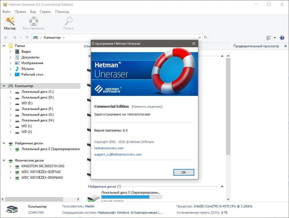Click the WDC WD10EZEX-08WN4A0 disk icon
The width and height of the screenshot is (289, 218).
(x=17, y=178)
